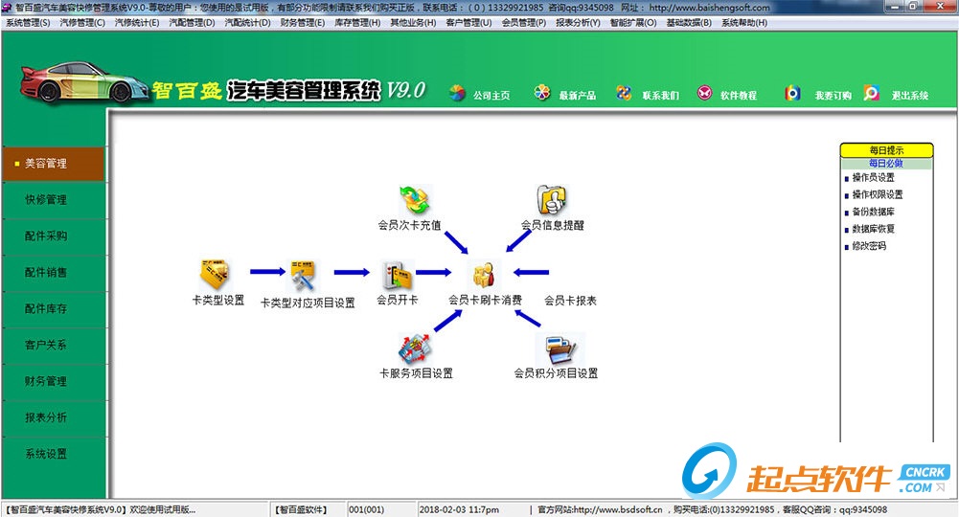The image size is (959, 517).
Task: Click the 最新产品 colorful flower icon
Action: [x=542, y=93]
